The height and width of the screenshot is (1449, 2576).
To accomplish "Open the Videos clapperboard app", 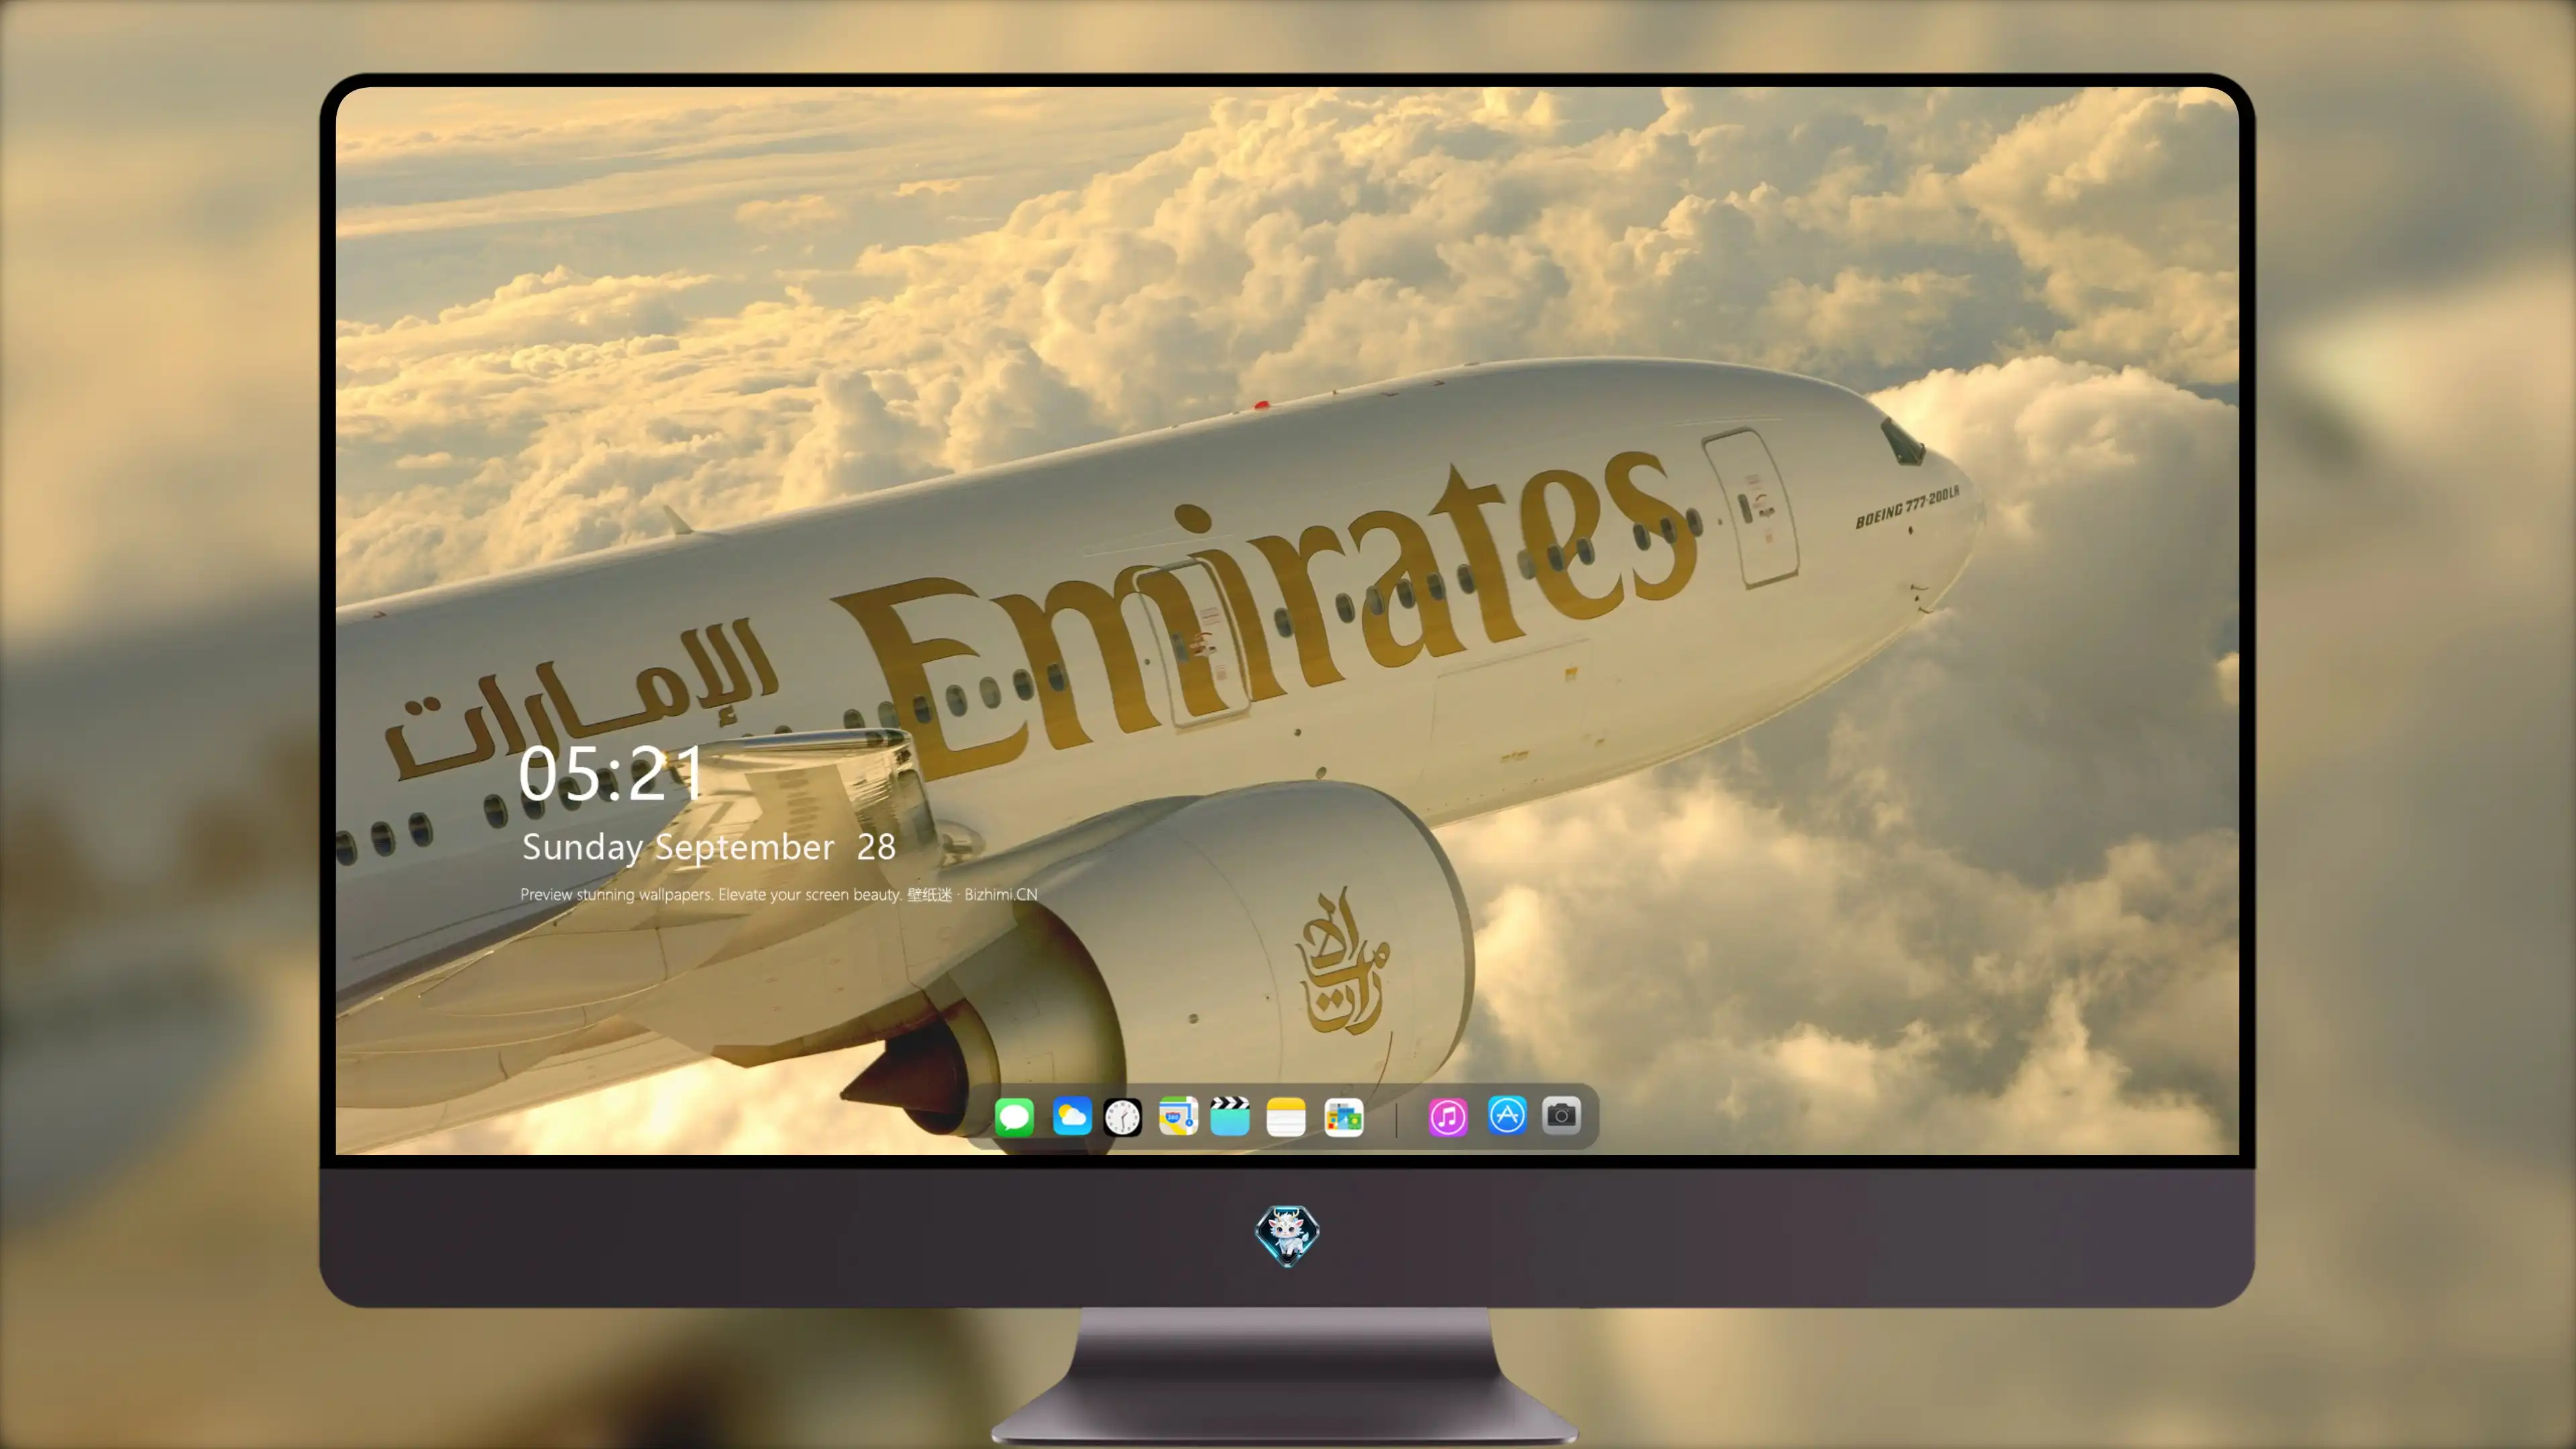I will tap(1230, 1116).
